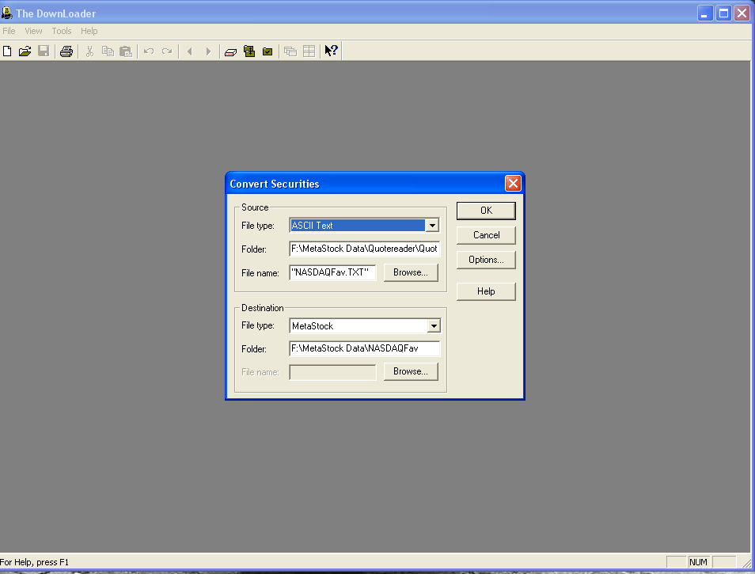Click the Source File name field NASDAQFav.TXT
Viewport: 755px width, 574px height.
(332, 272)
